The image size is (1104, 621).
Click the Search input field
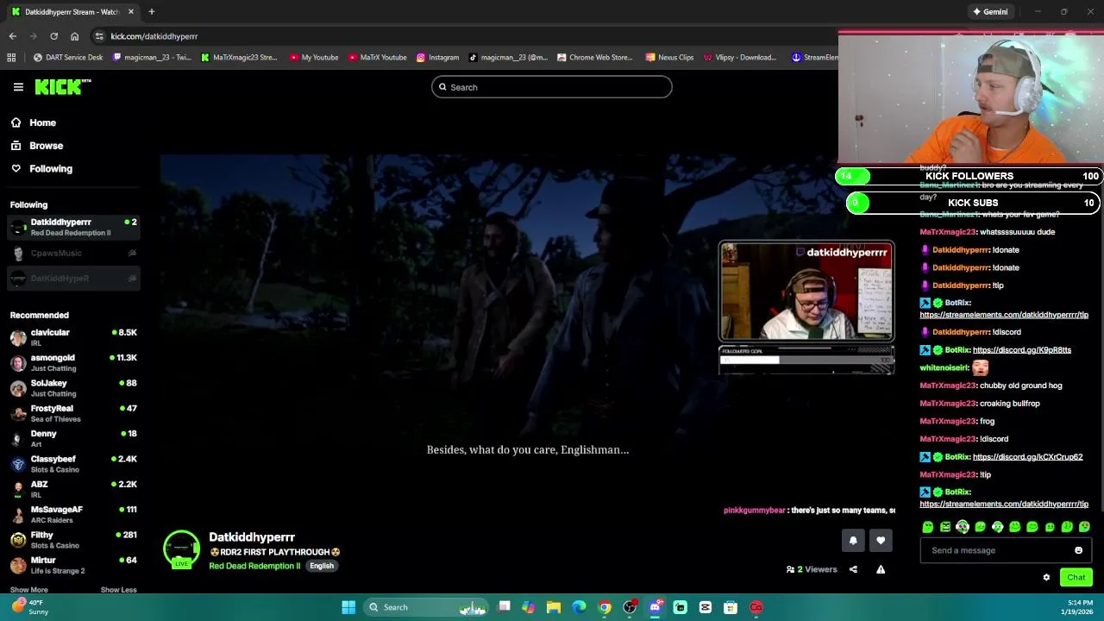(552, 87)
